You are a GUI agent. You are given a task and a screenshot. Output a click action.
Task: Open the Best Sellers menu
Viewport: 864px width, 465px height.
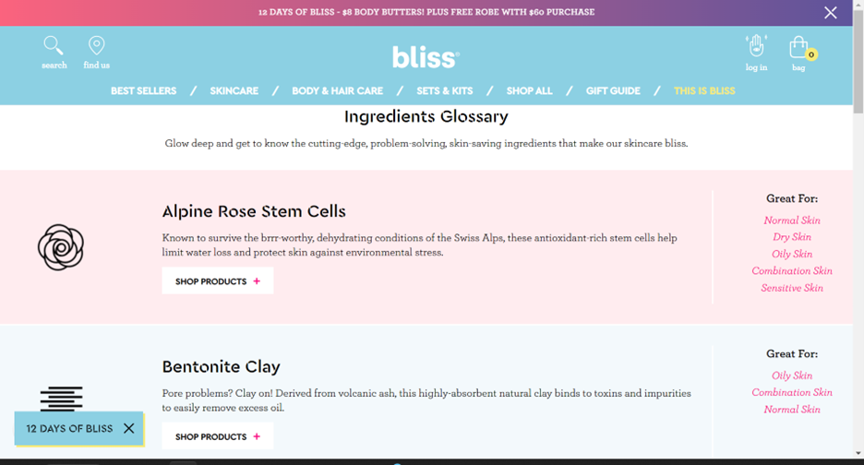tap(143, 91)
